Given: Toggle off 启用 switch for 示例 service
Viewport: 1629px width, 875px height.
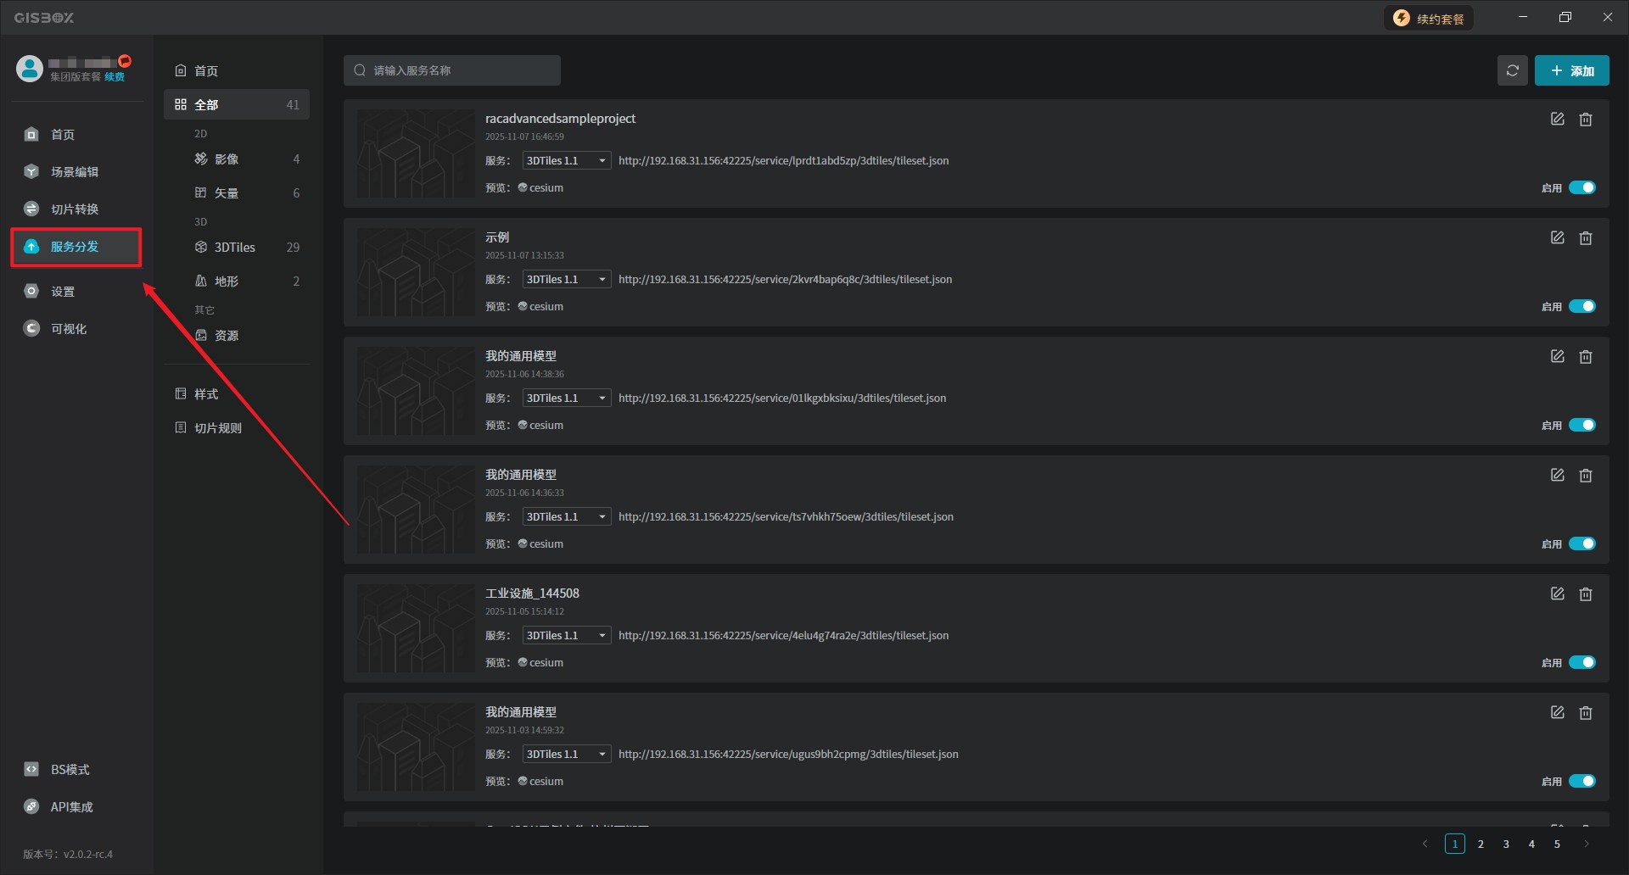Looking at the screenshot, I should [x=1581, y=307].
